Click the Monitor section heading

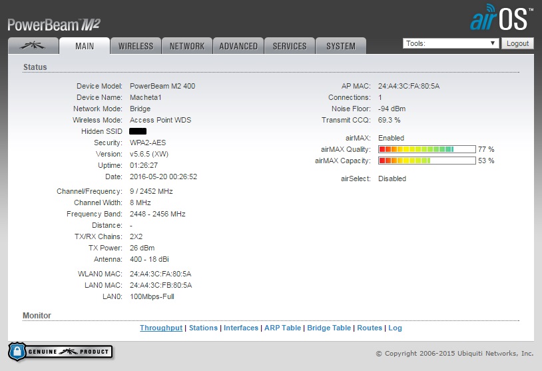tap(37, 315)
